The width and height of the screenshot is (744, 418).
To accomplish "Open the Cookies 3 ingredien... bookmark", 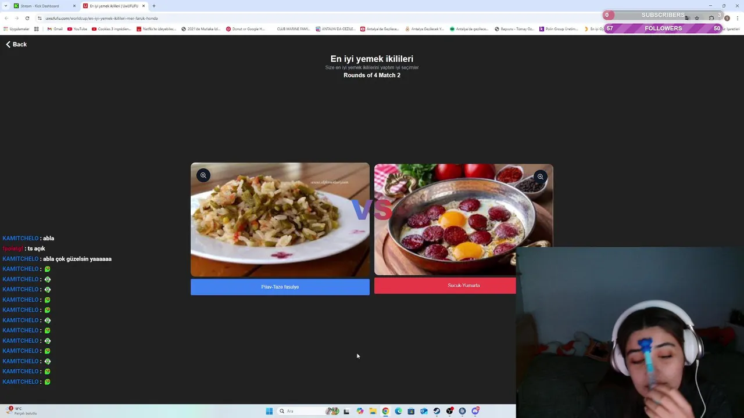I will pos(112,28).
